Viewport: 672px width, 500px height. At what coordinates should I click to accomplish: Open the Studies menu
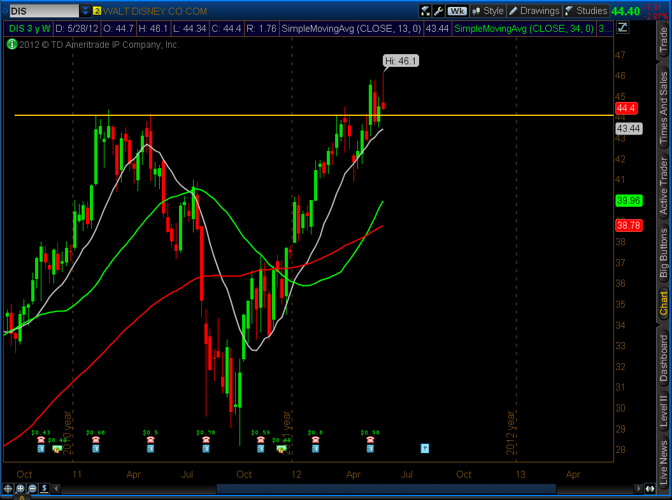[x=586, y=11]
